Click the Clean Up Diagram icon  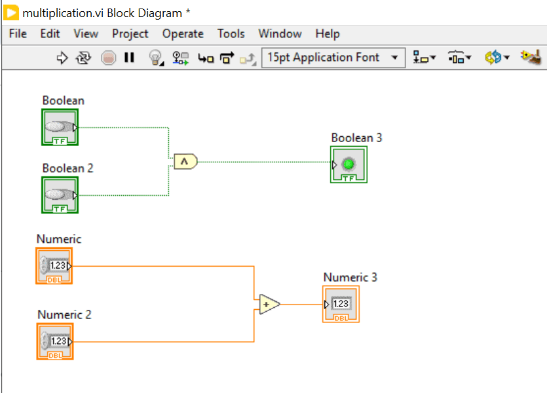[530, 58]
